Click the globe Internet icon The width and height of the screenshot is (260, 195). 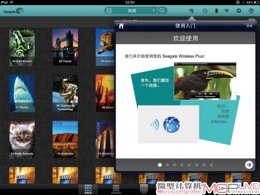(x=172, y=125)
